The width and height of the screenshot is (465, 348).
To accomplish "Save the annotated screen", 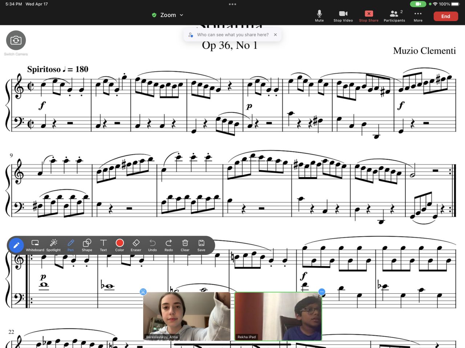I will click(201, 245).
